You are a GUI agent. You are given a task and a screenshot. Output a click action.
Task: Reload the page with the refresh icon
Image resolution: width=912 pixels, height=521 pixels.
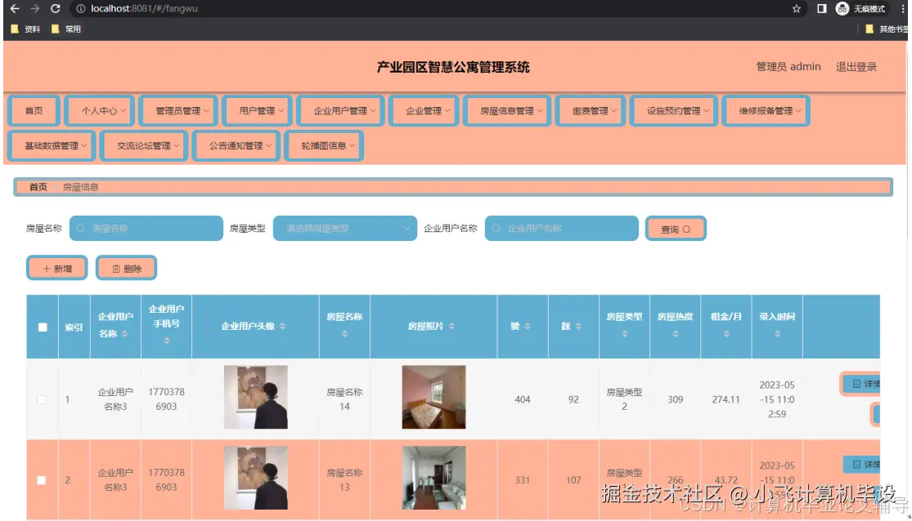[56, 8]
